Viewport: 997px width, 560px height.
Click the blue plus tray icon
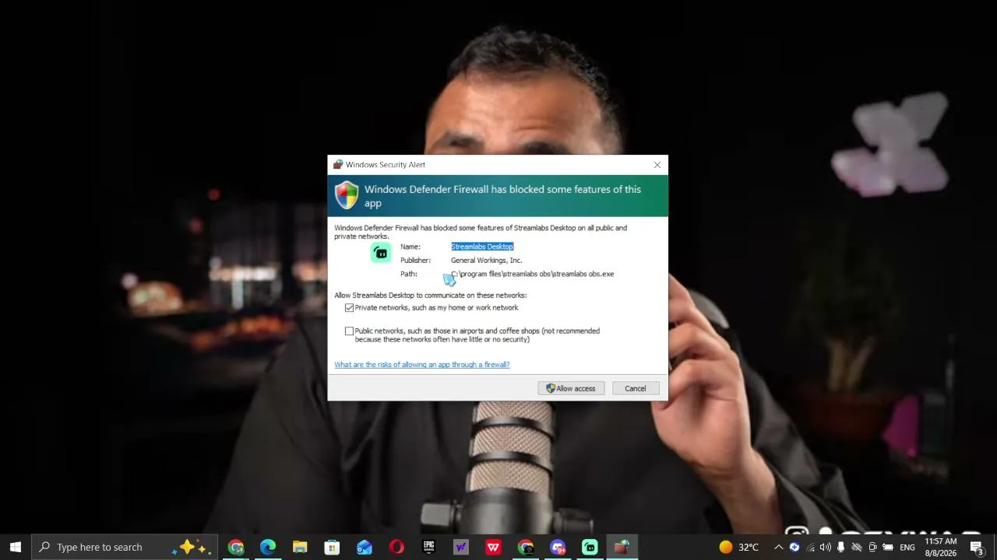[x=794, y=547]
